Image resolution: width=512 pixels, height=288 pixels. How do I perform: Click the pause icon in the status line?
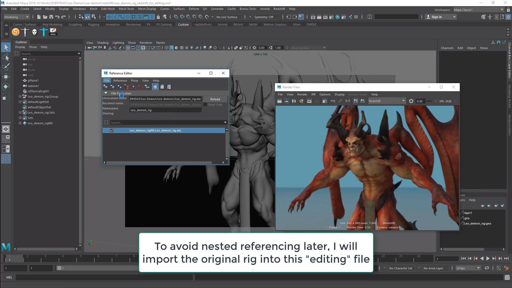(356, 17)
